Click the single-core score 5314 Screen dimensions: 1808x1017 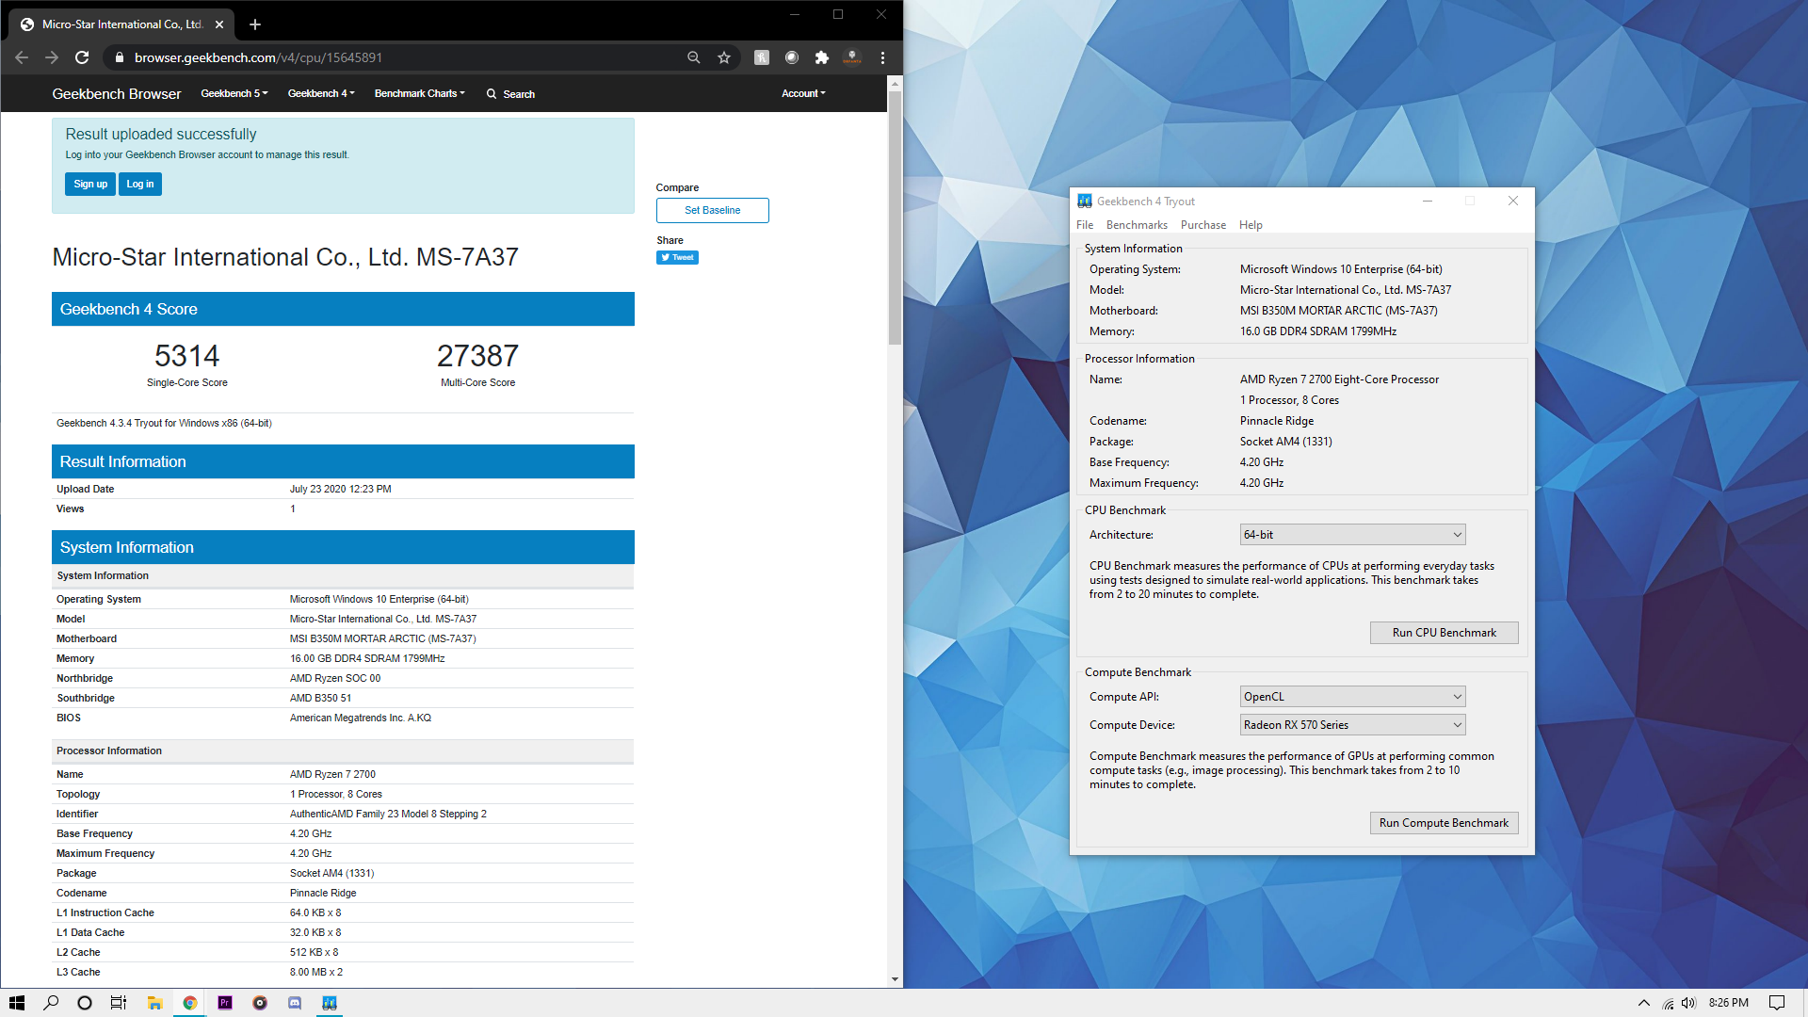[186, 356]
